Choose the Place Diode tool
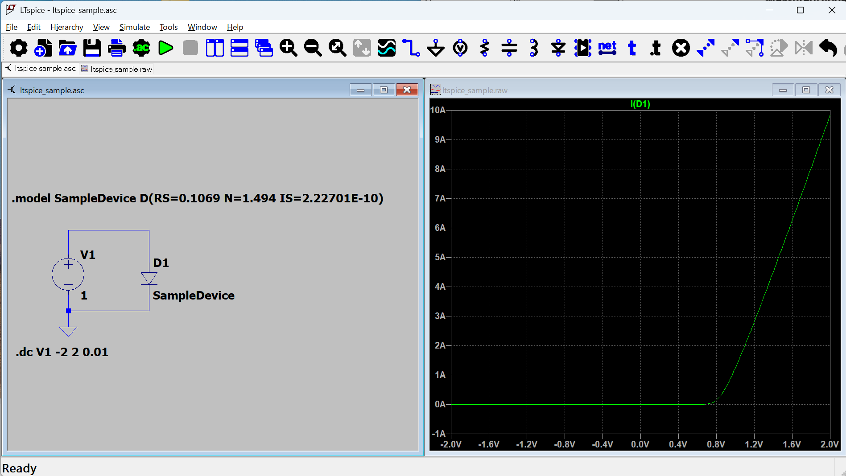Image resolution: width=846 pixels, height=476 pixels. [x=558, y=48]
